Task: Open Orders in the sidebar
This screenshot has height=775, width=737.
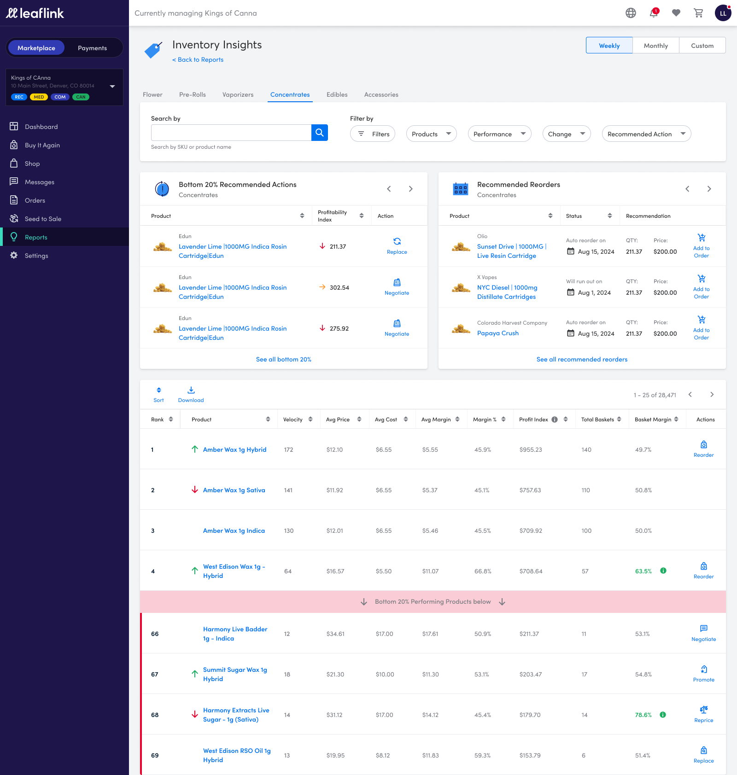Action: 35,200
